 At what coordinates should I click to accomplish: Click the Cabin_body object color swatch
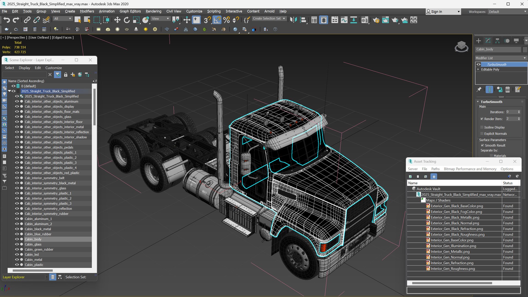click(x=525, y=49)
